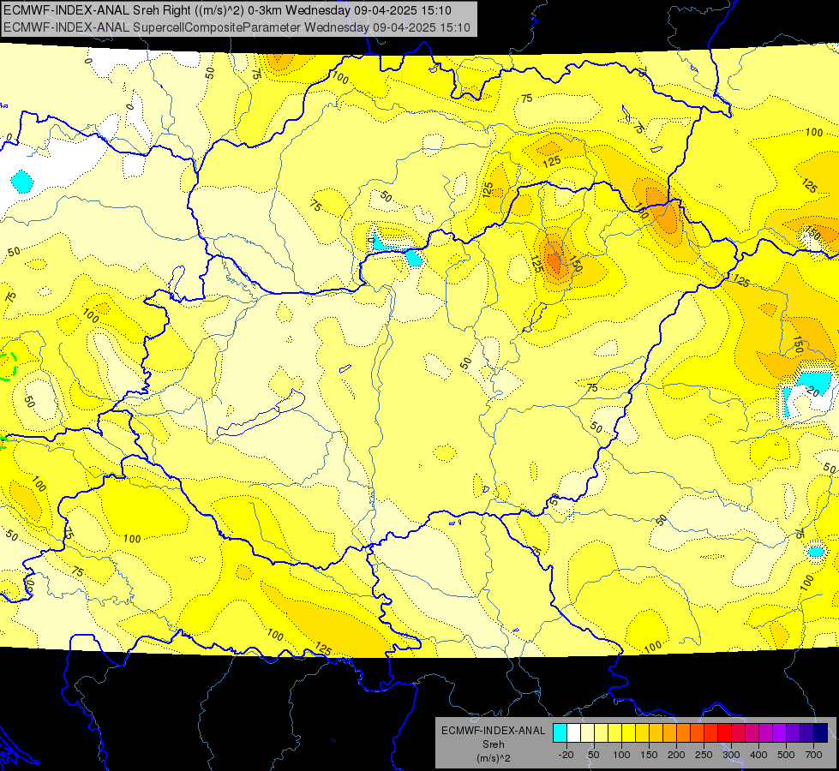Click the '400' legend tick label
The height and width of the screenshot is (771, 839).
pyautogui.click(x=758, y=755)
